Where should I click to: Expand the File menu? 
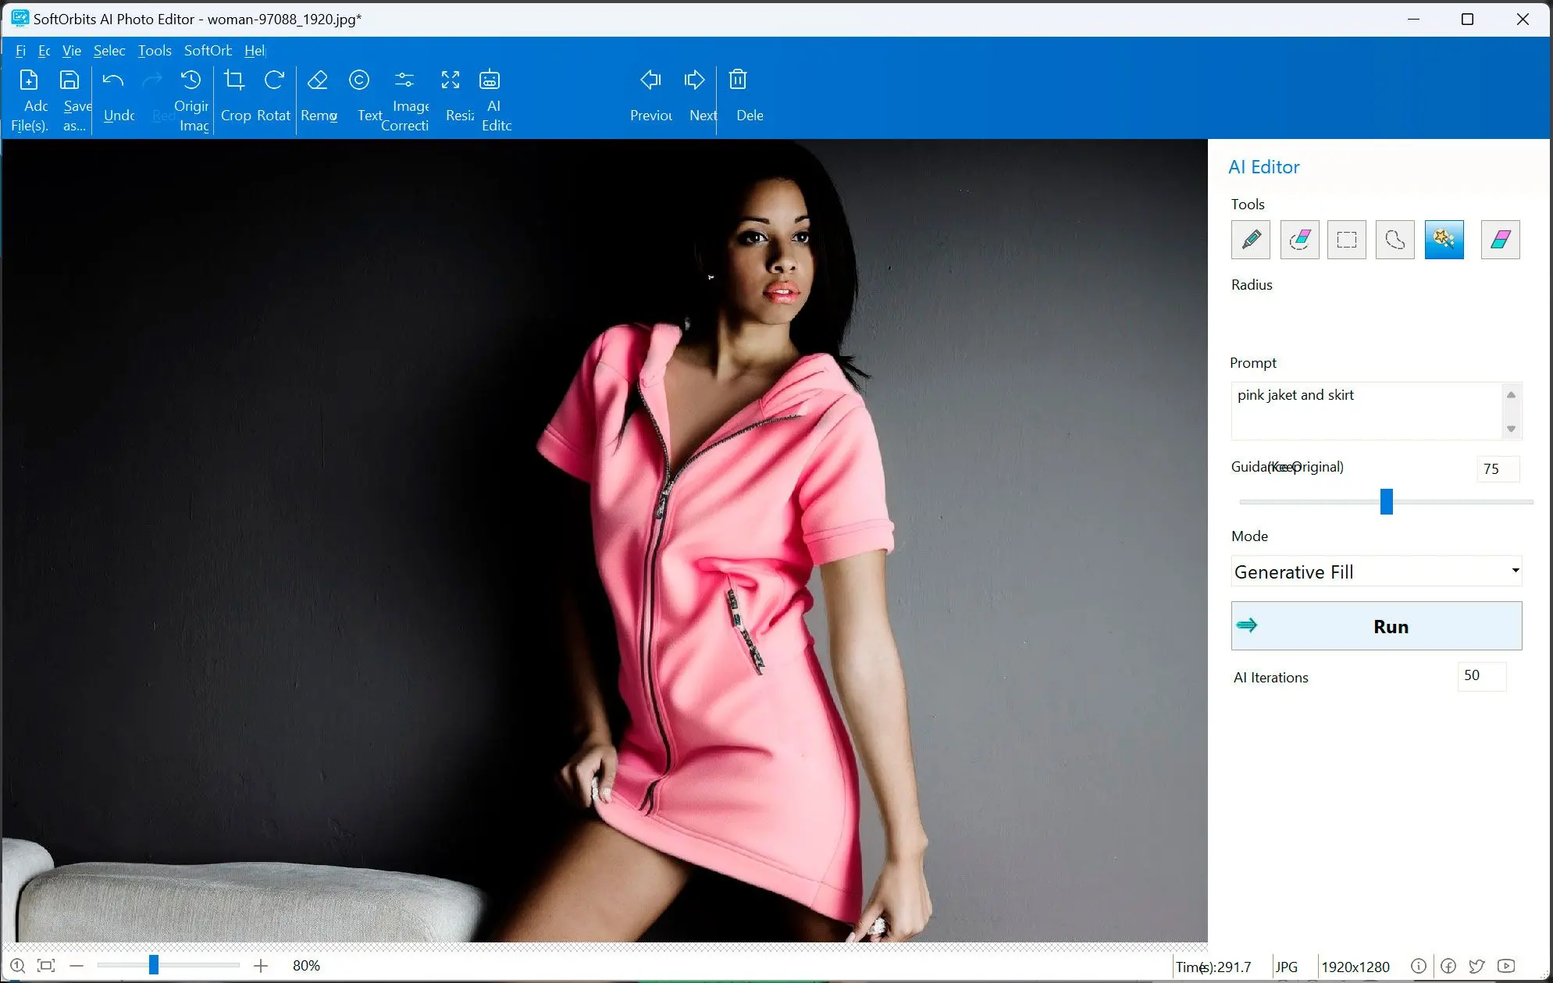pyautogui.click(x=20, y=50)
